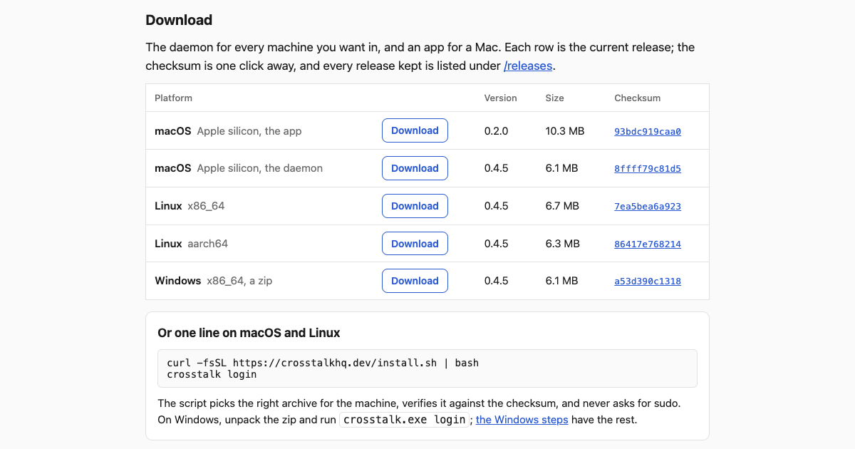Viewport: 855px width, 449px height.
Task: Click the Checksum column header
Action: click(x=638, y=98)
